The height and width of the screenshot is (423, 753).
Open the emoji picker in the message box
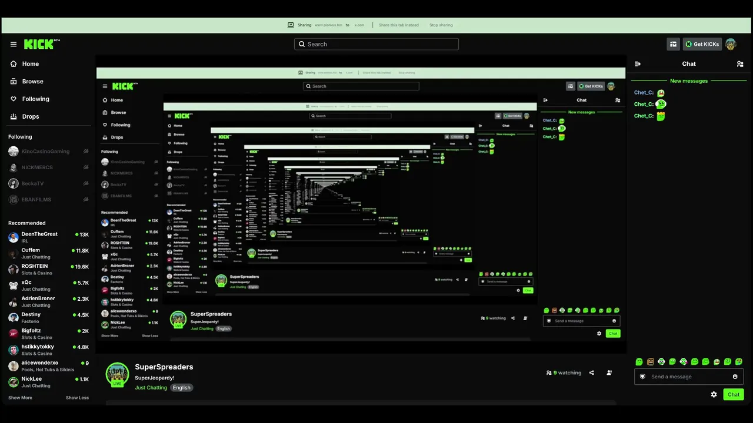coord(735,377)
